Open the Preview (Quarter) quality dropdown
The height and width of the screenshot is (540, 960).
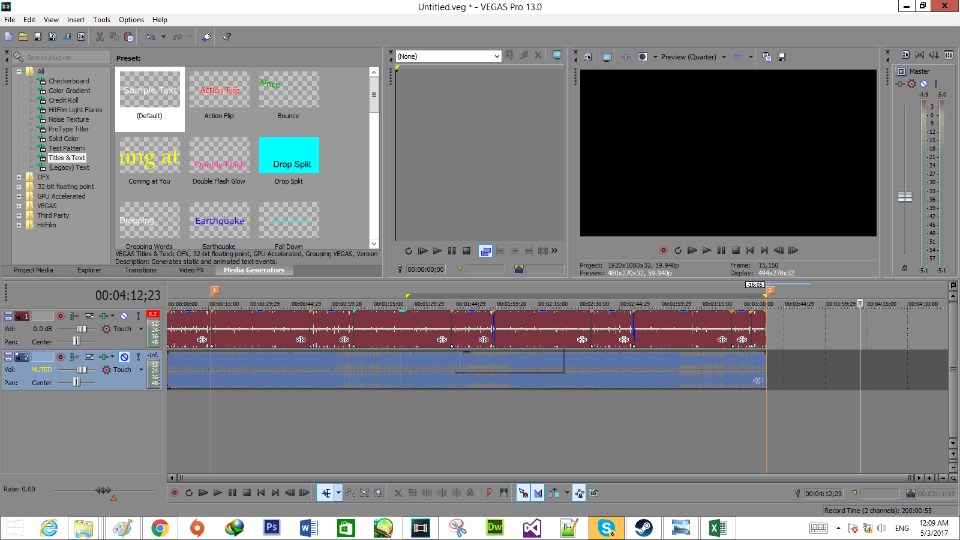pyautogui.click(x=724, y=57)
